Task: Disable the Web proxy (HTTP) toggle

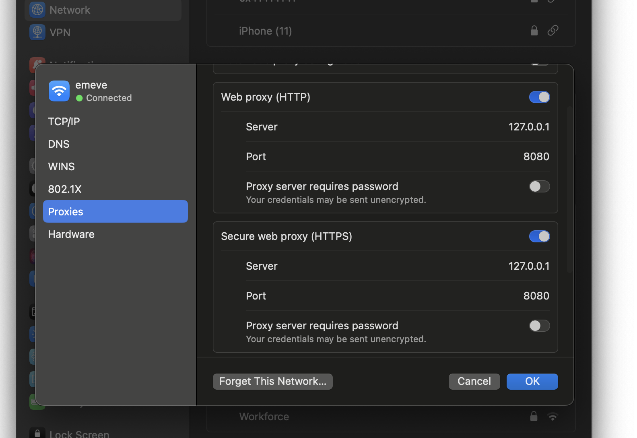Action: pyautogui.click(x=539, y=97)
